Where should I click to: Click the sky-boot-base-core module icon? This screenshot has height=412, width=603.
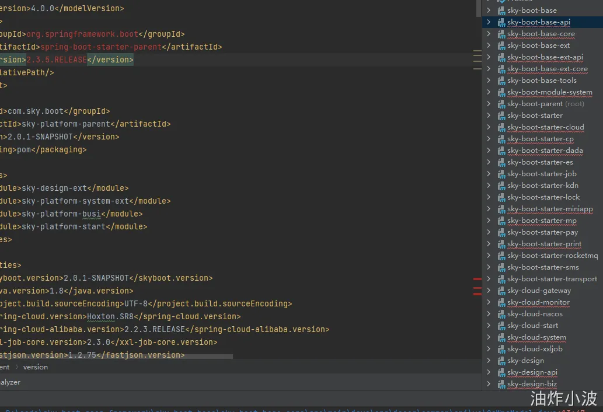coord(501,34)
